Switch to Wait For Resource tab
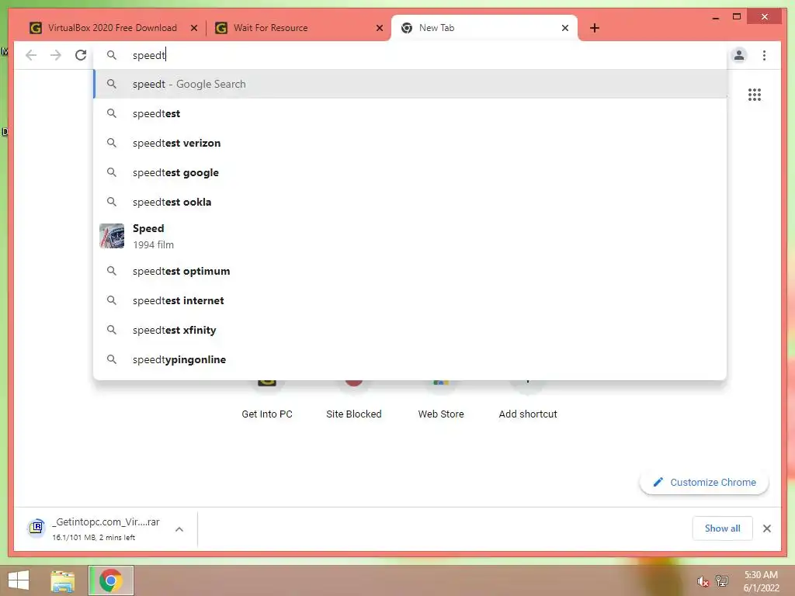 pos(298,28)
